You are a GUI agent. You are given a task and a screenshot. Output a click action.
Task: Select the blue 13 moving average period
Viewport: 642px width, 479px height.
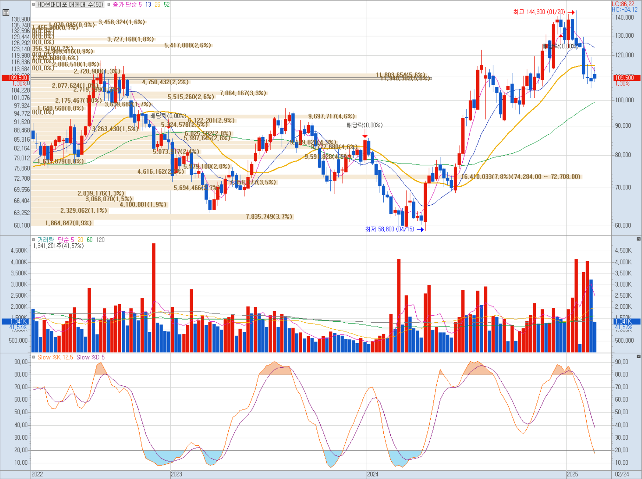coord(148,5)
